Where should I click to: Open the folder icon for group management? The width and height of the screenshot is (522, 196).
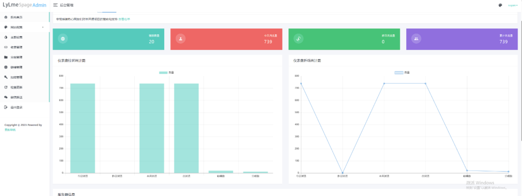click(6, 57)
